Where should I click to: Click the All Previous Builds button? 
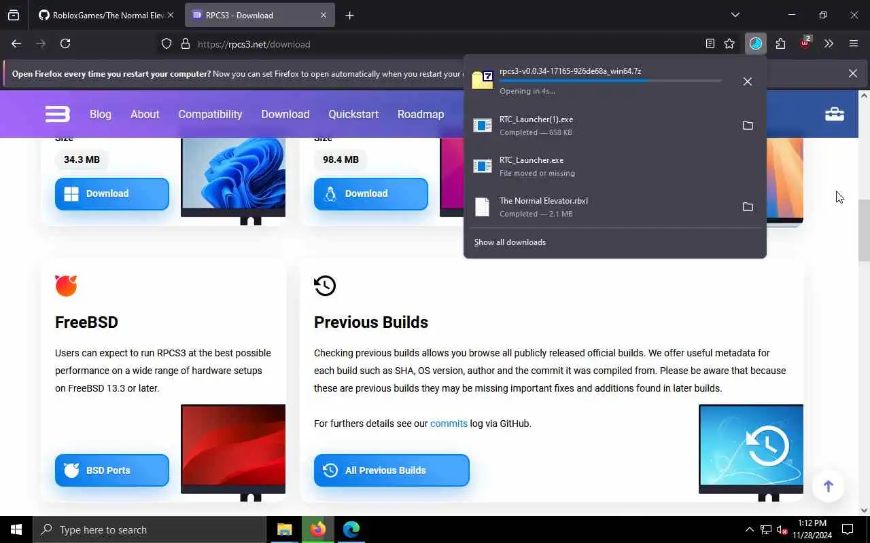[x=391, y=470]
